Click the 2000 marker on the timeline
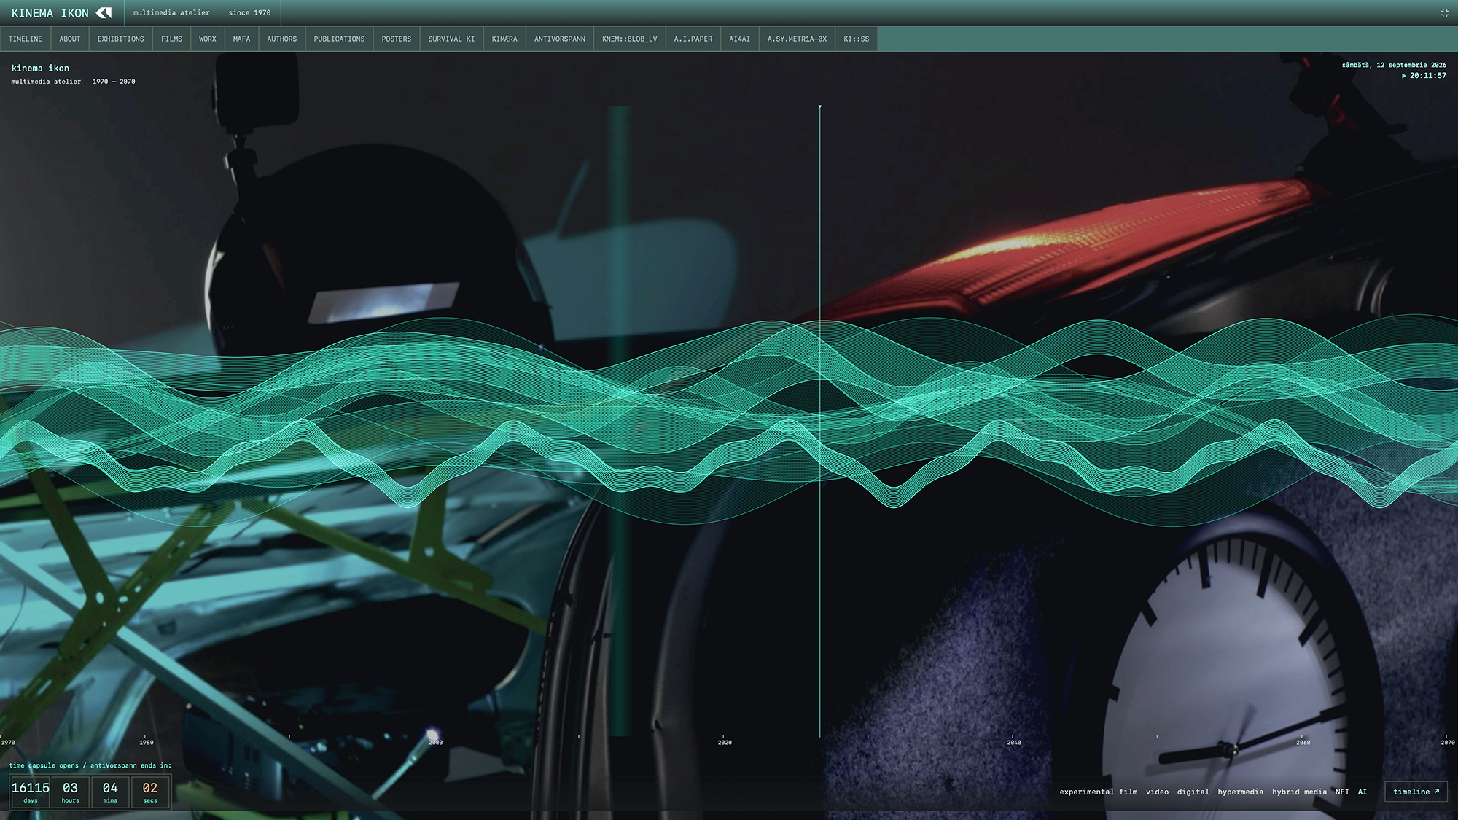1458x820 pixels. pyautogui.click(x=435, y=742)
